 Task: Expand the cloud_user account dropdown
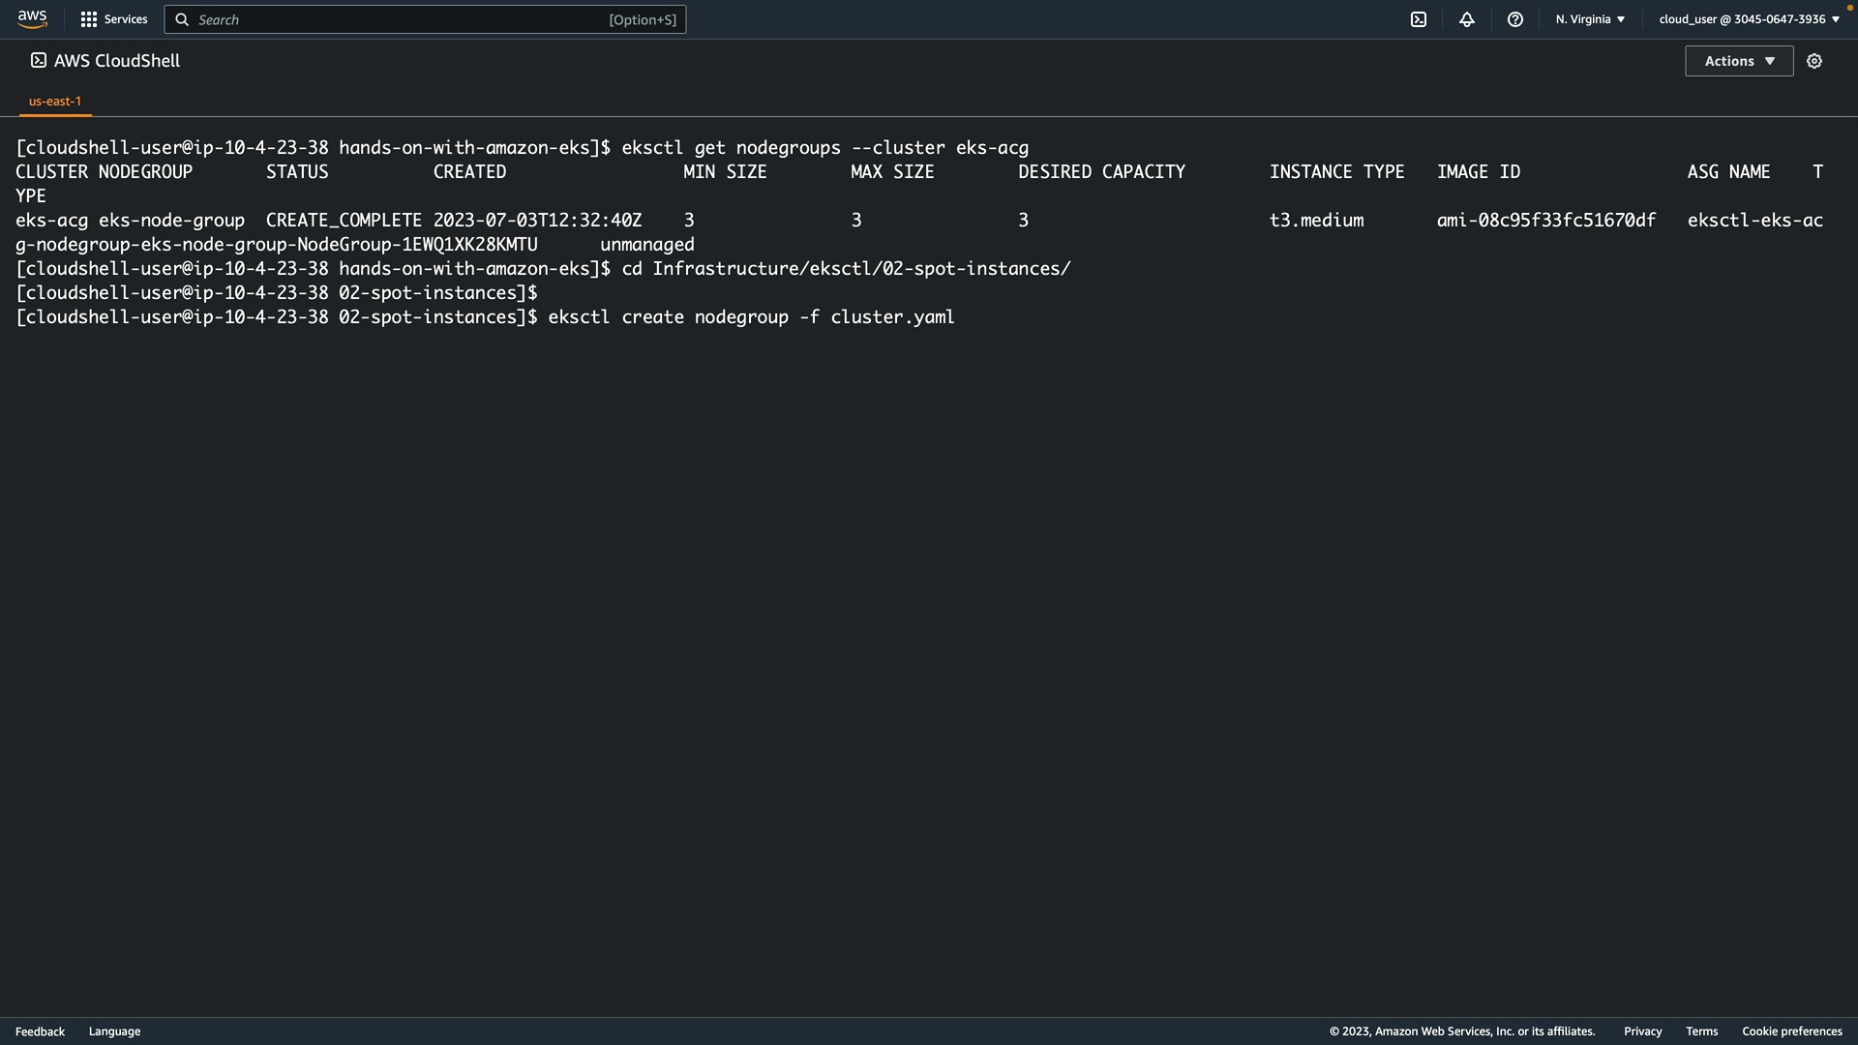(x=1749, y=19)
